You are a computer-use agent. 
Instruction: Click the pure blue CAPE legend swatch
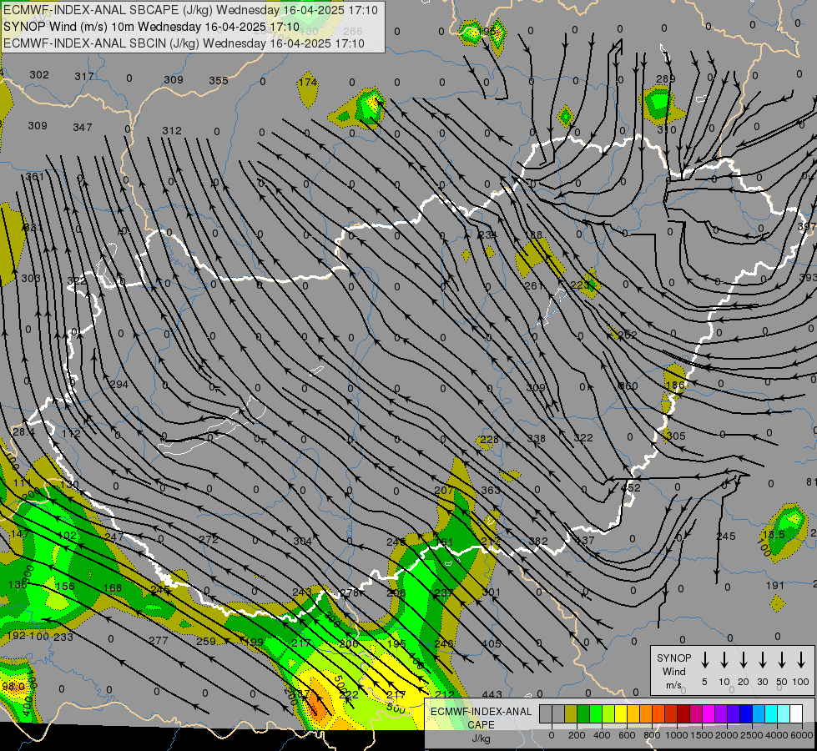click(x=746, y=713)
